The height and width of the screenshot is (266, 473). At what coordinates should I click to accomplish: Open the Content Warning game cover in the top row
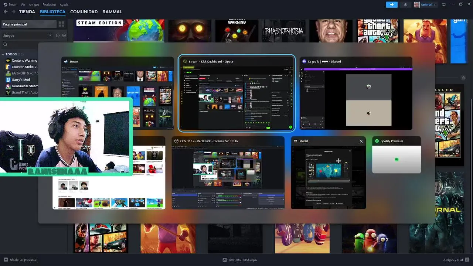pos(236,31)
